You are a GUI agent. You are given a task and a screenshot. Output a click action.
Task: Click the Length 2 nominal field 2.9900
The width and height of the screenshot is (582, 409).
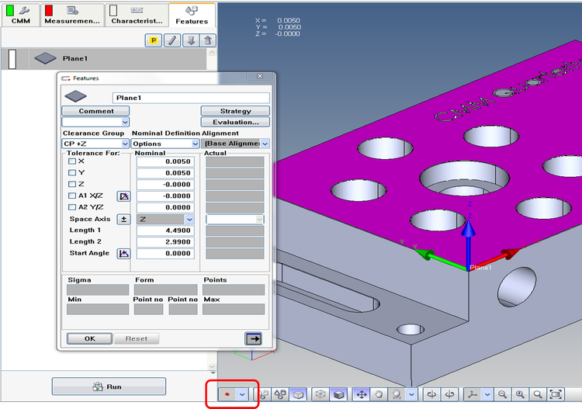(165, 242)
